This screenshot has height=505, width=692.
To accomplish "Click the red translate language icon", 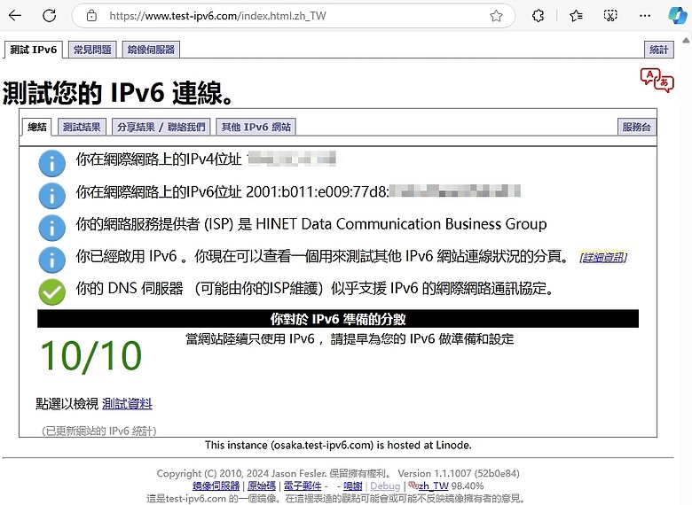I will (657, 81).
